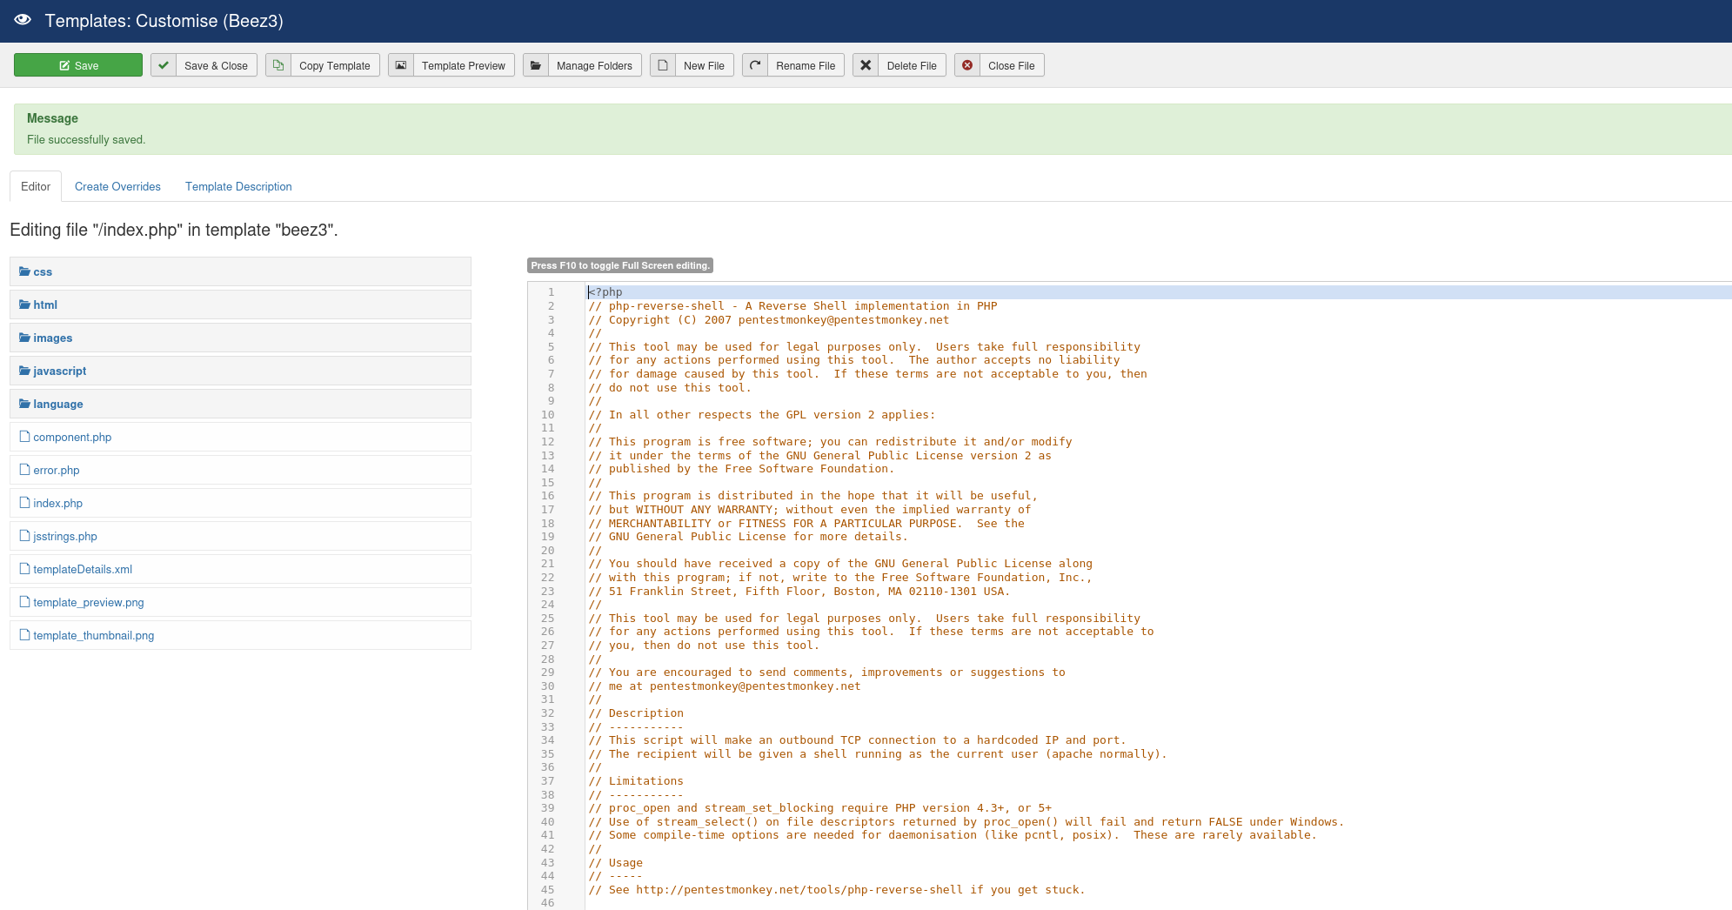Click the 'Copyright (C) 2007' comment line
The image size is (1732, 910).
[x=768, y=320]
